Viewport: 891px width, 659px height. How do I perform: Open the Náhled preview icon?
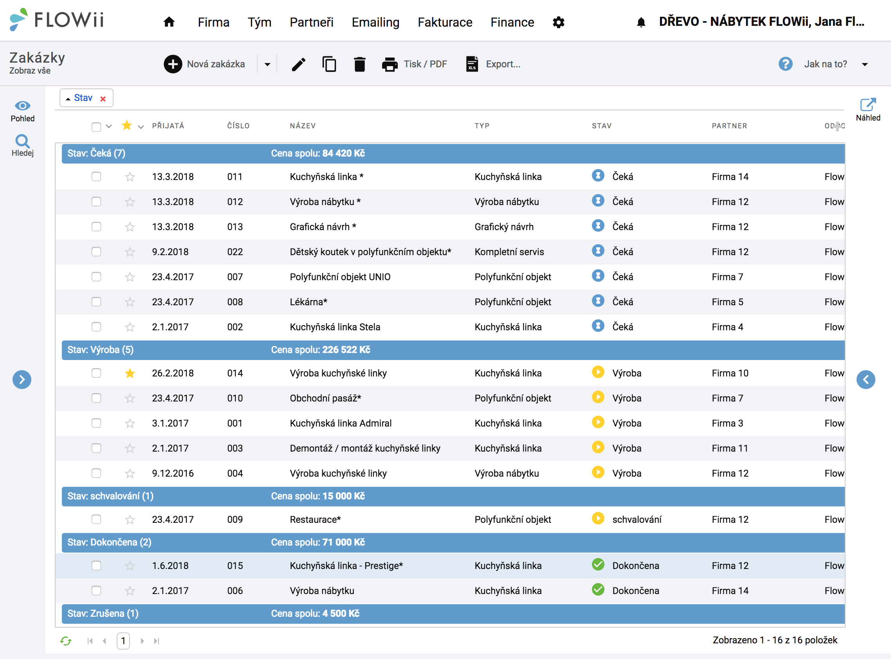(x=868, y=110)
